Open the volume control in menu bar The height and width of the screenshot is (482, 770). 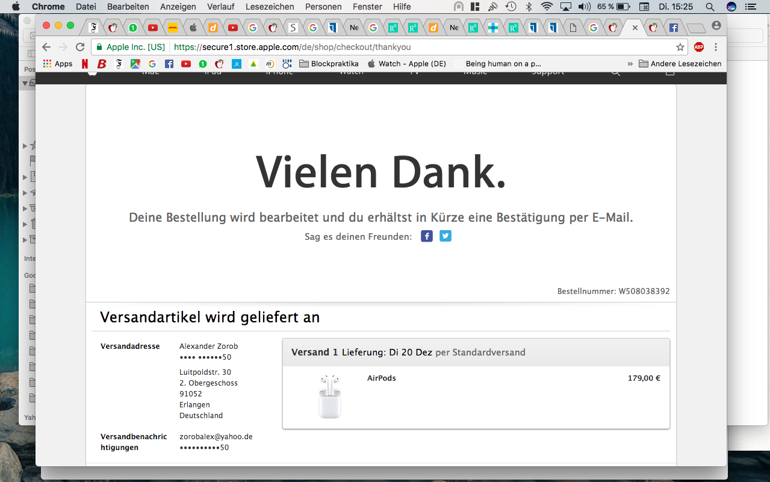pos(584,7)
